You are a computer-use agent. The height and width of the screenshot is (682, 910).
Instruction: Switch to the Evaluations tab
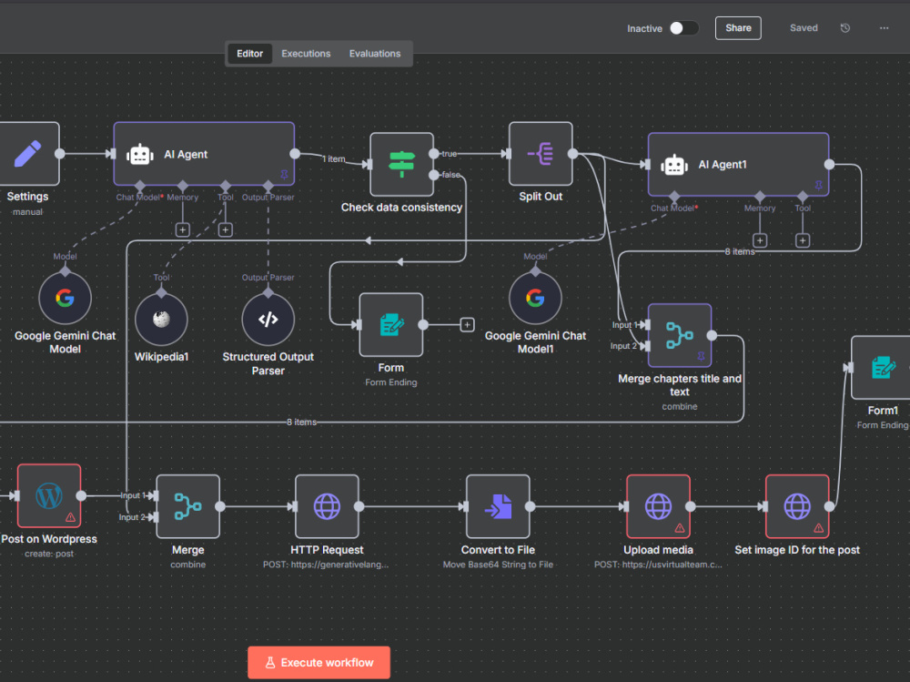point(374,54)
